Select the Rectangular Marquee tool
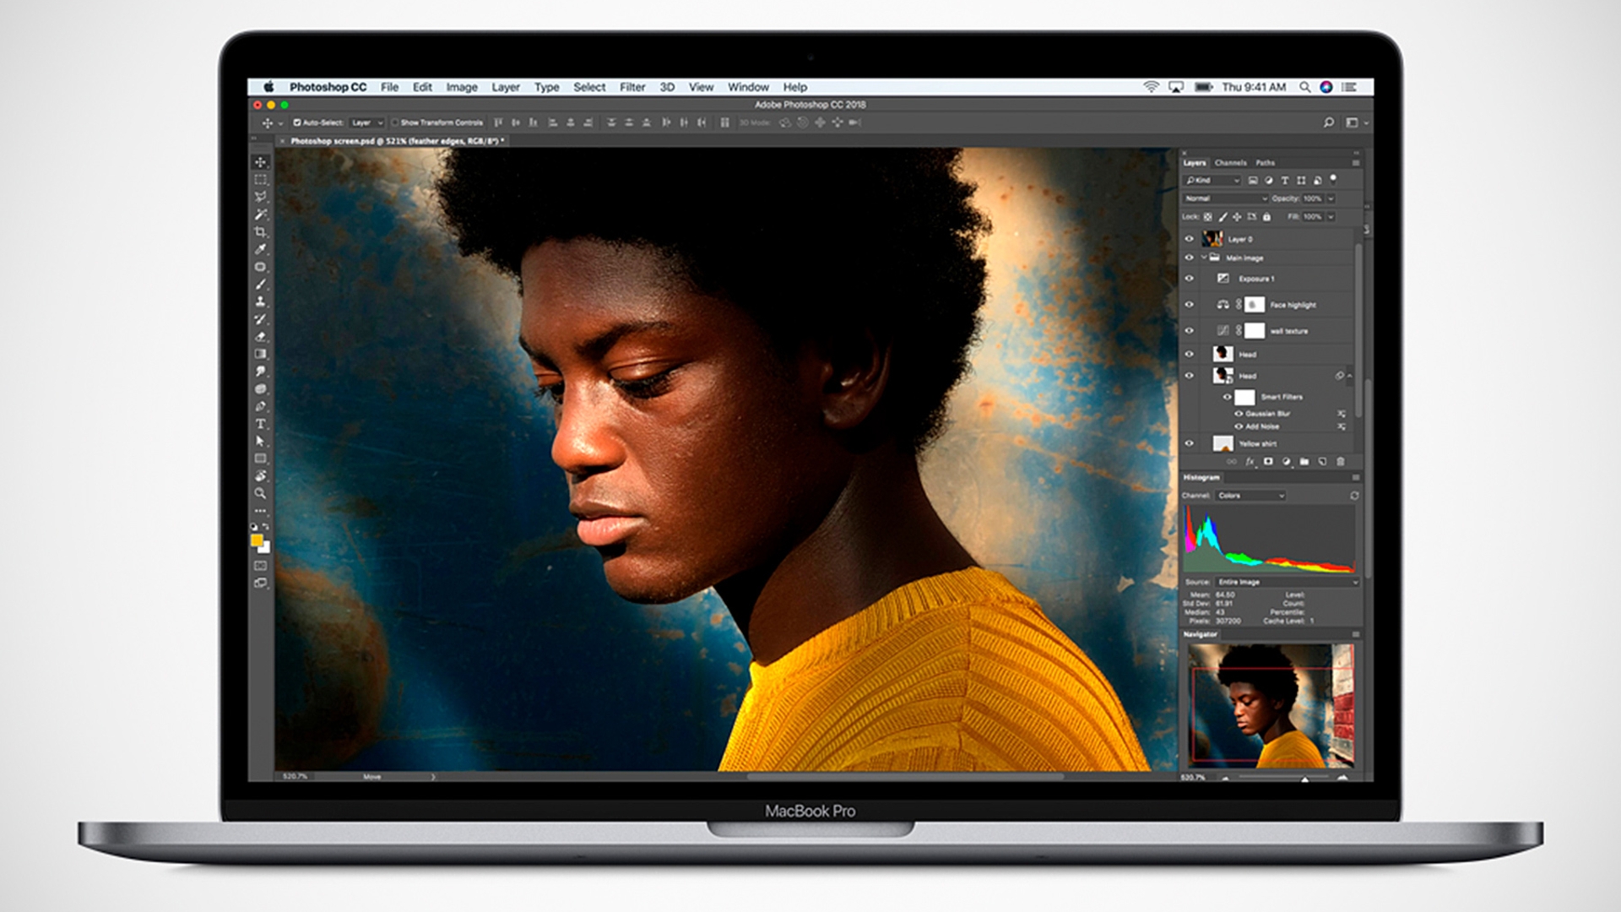 tap(260, 180)
